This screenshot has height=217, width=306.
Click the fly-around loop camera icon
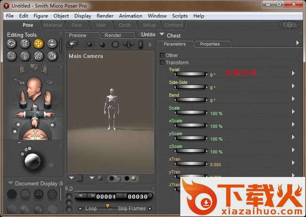[49, 82]
